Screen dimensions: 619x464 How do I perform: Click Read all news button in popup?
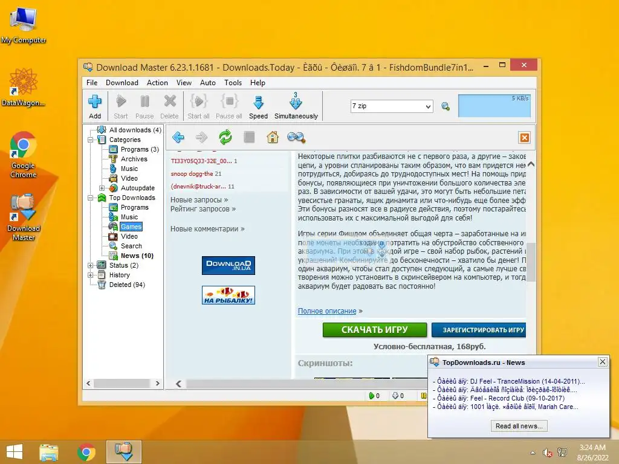(519, 426)
